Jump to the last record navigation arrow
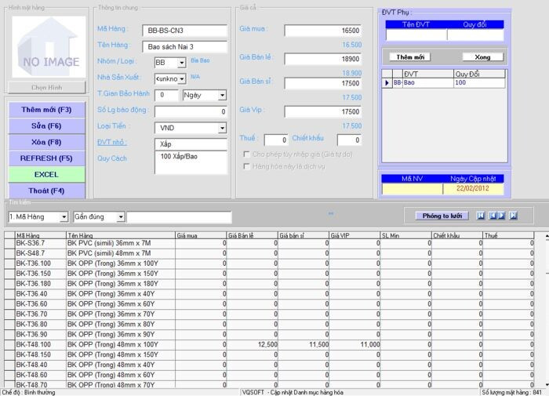 tap(514, 216)
